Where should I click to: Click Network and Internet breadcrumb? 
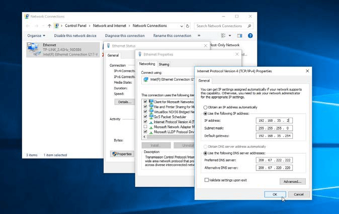(x=110, y=26)
